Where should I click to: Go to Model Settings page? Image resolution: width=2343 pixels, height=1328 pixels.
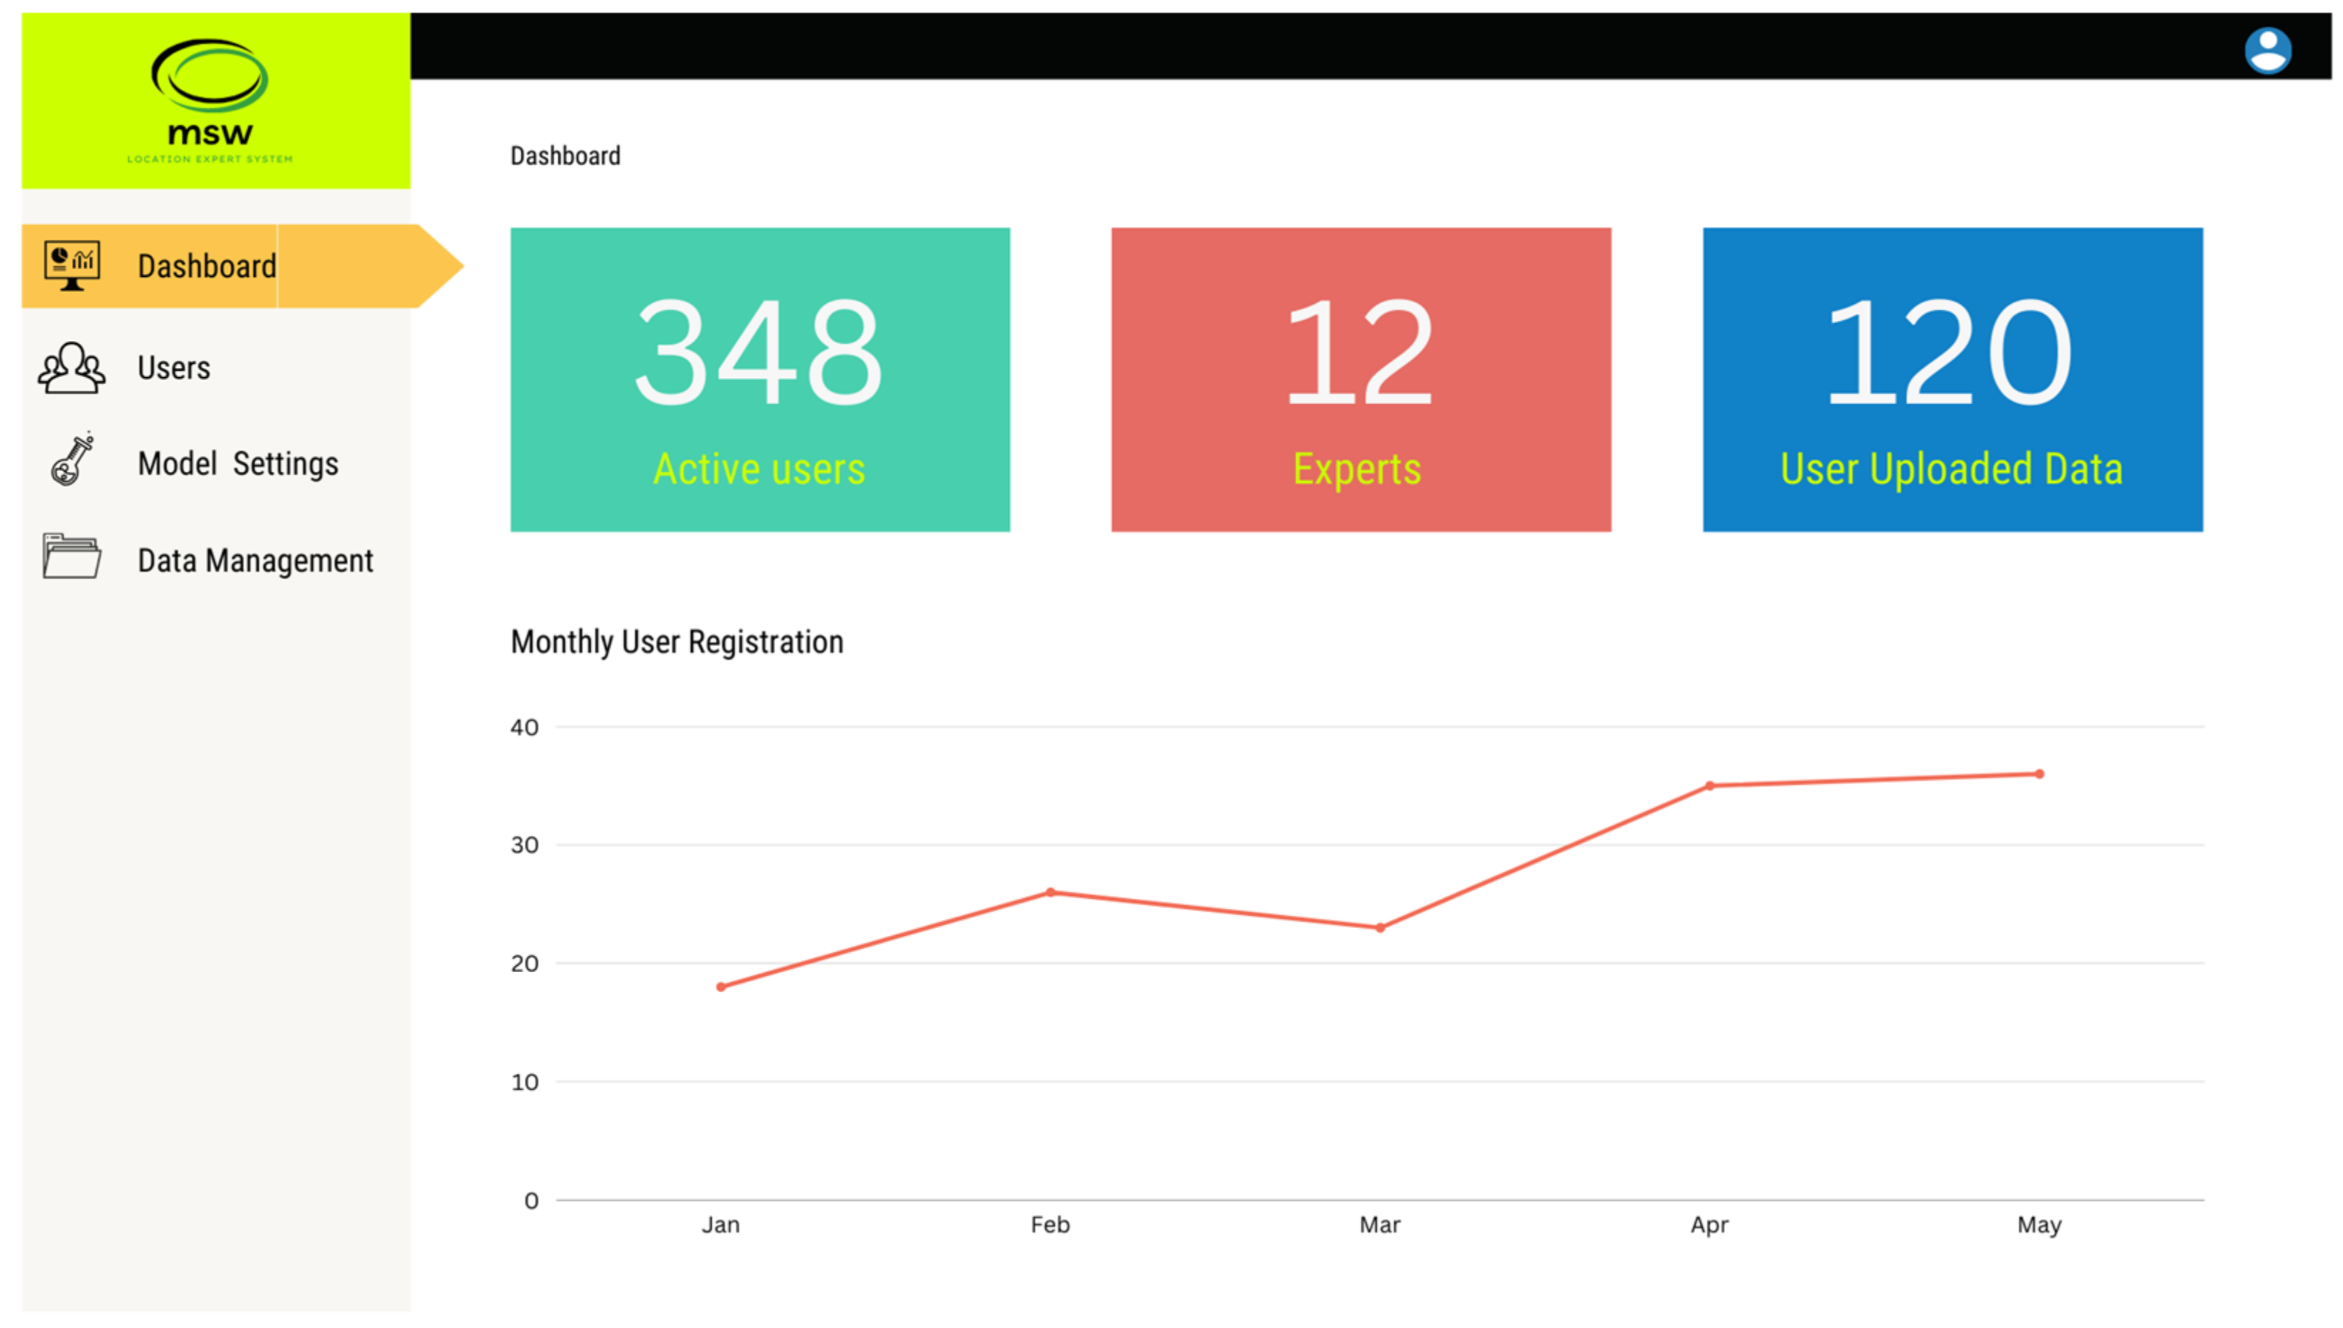point(237,463)
